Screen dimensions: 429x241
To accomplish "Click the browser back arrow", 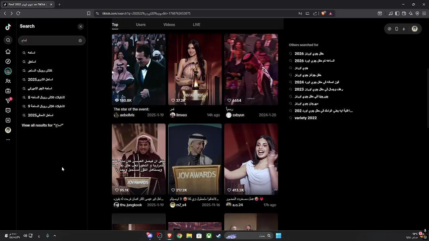I will (5, 13).
